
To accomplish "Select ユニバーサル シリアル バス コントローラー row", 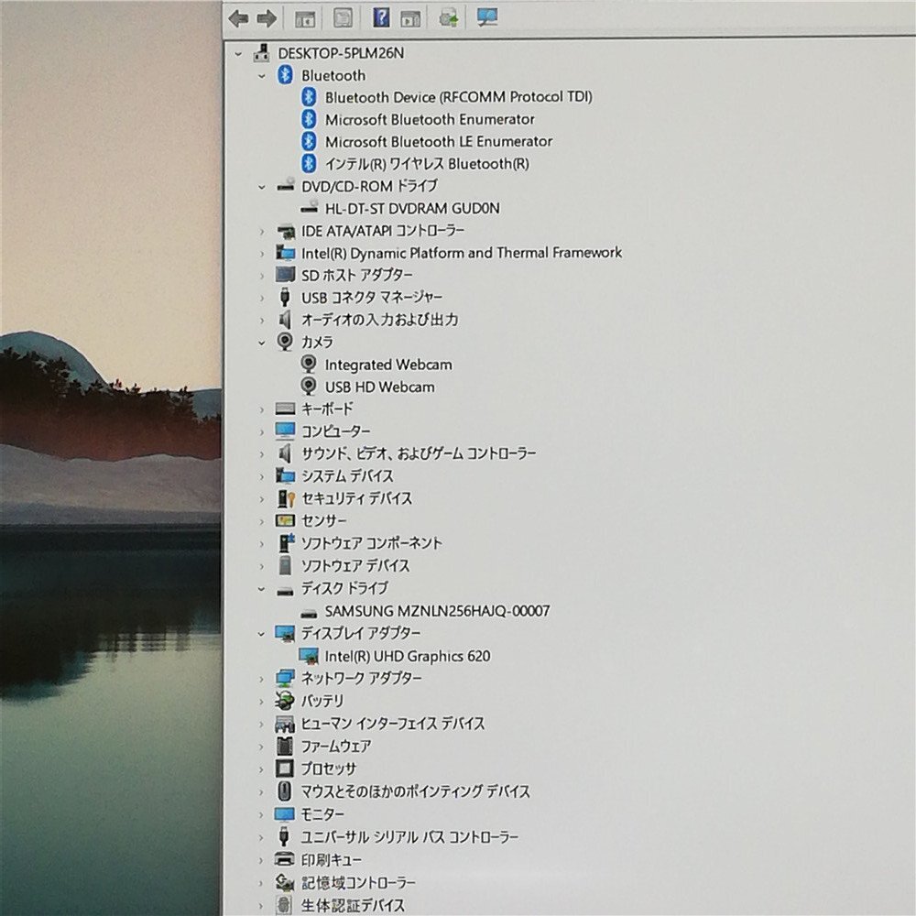I will (x=409, y=836).
